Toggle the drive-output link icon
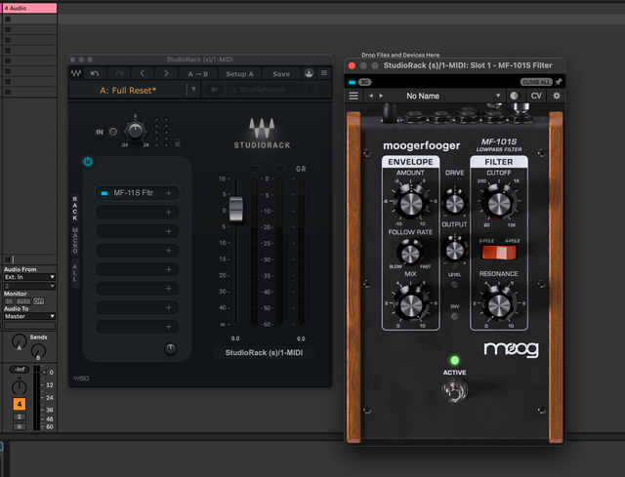625x477 pixels. (454, 266)
